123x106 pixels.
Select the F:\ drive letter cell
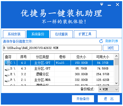(x=13, y=80)
